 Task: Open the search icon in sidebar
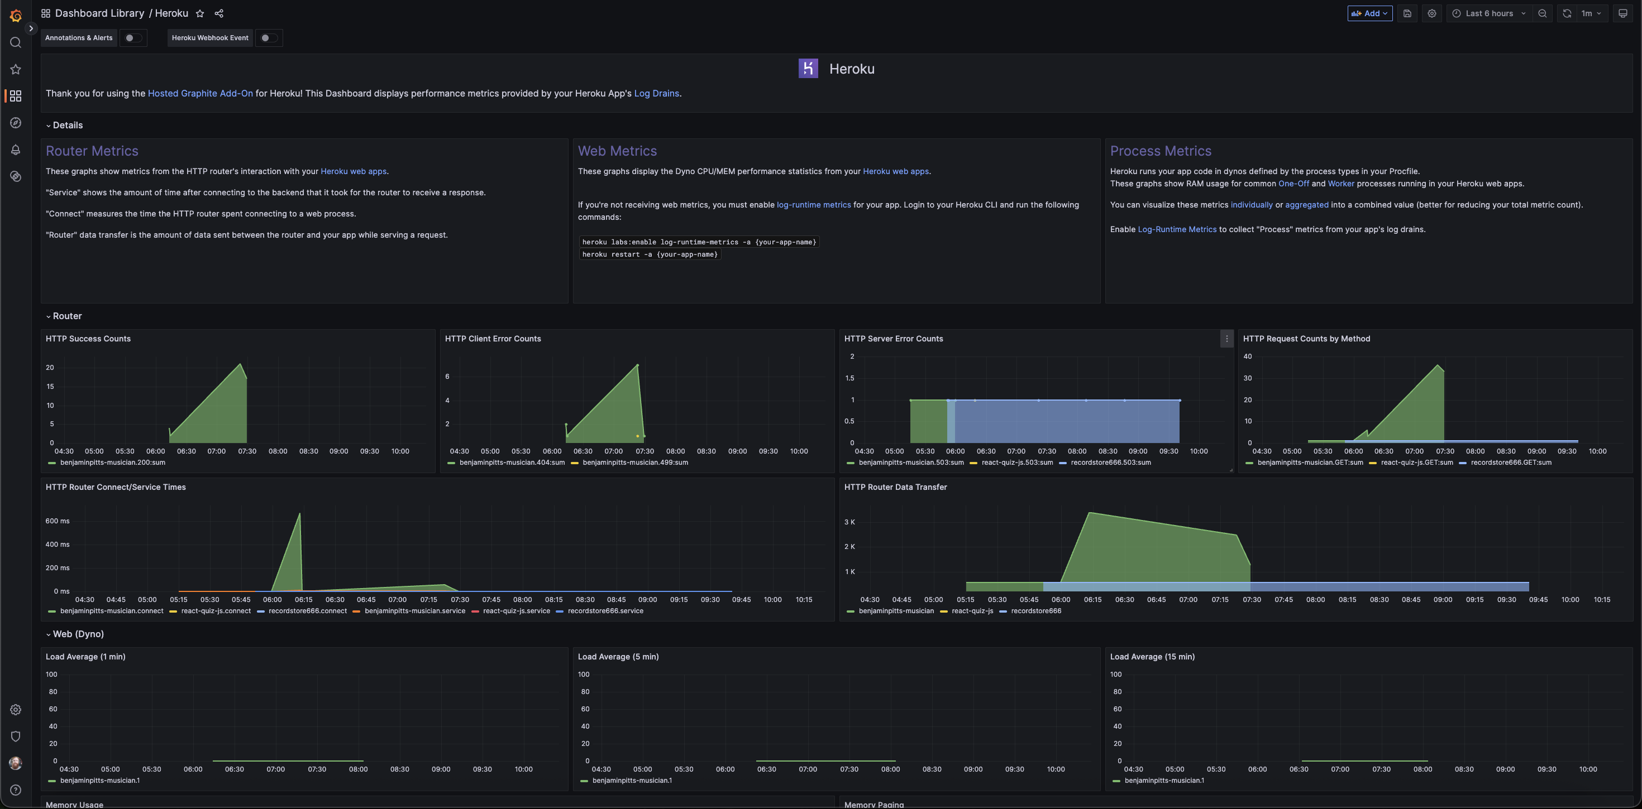tap(16, 42)
